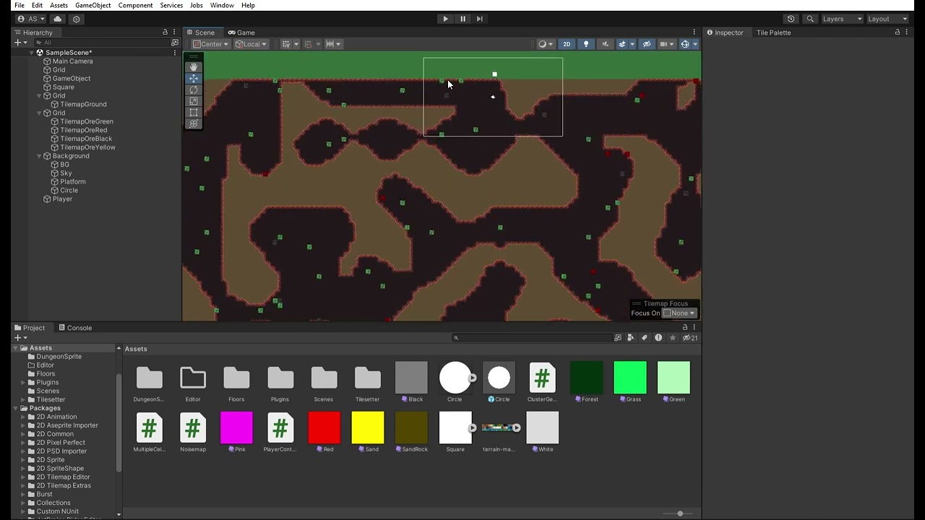This screenshot has width=925, height=520.
Task: Collapse the Background object in Hierarchy
Action: pos(39,156)
